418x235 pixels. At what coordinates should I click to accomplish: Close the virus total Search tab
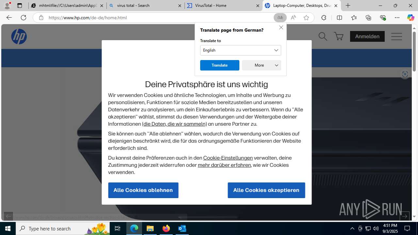coord(180,6)
